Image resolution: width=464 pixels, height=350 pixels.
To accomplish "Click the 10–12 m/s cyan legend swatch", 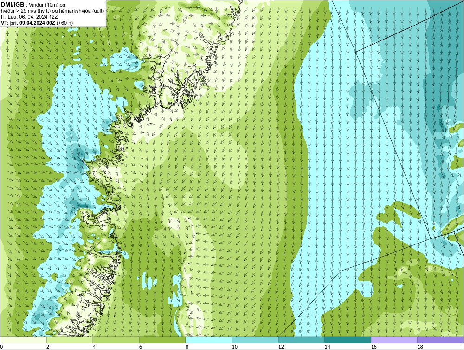I will [x=255, y=340].
